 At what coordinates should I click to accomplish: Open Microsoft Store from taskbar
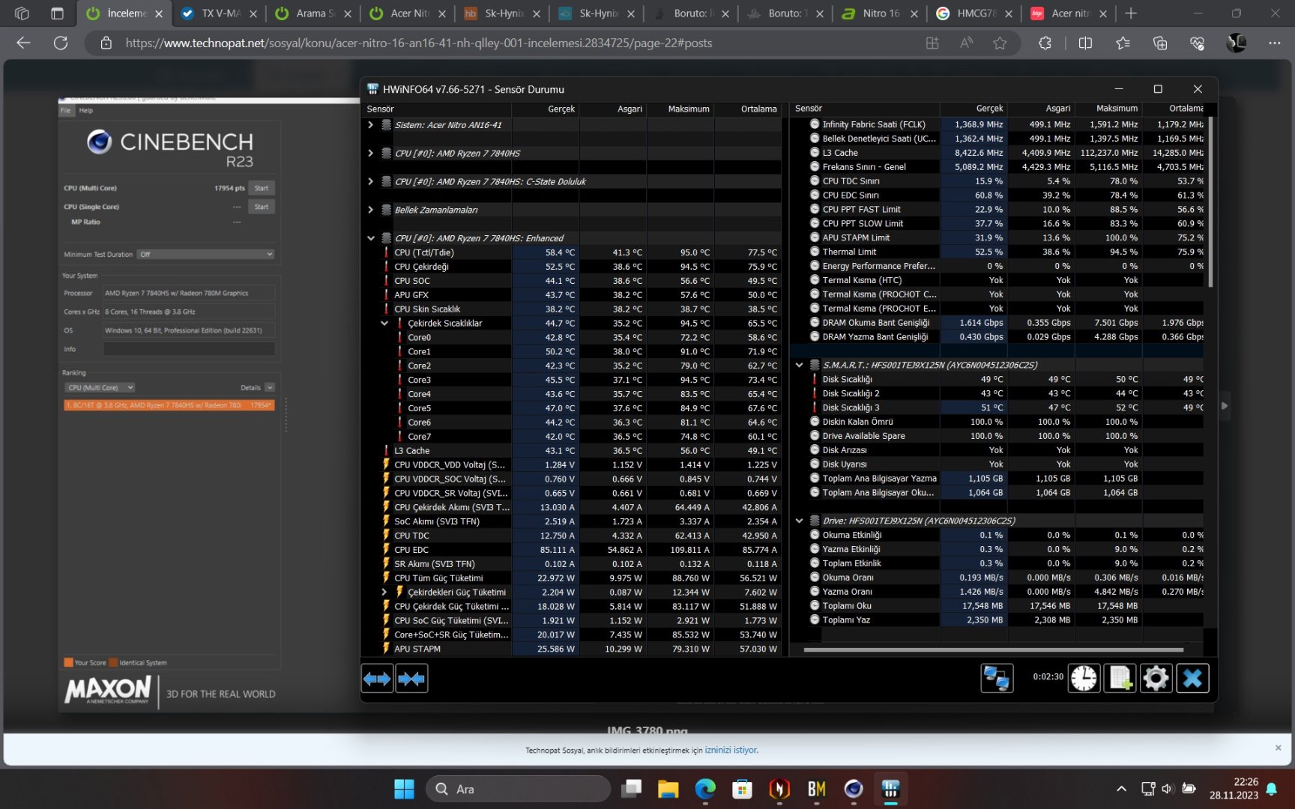[742, 789]
